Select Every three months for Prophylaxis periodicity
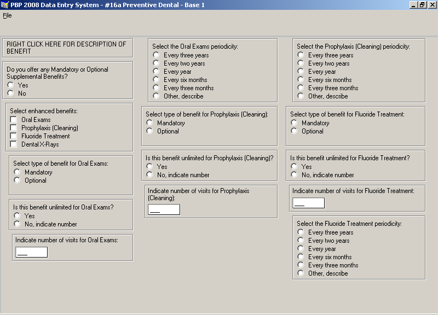Screen dimensions: 438x315 [x=301, y=88]
